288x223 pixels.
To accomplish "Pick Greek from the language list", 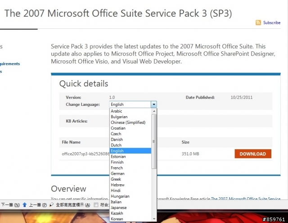I will (116, 179).
